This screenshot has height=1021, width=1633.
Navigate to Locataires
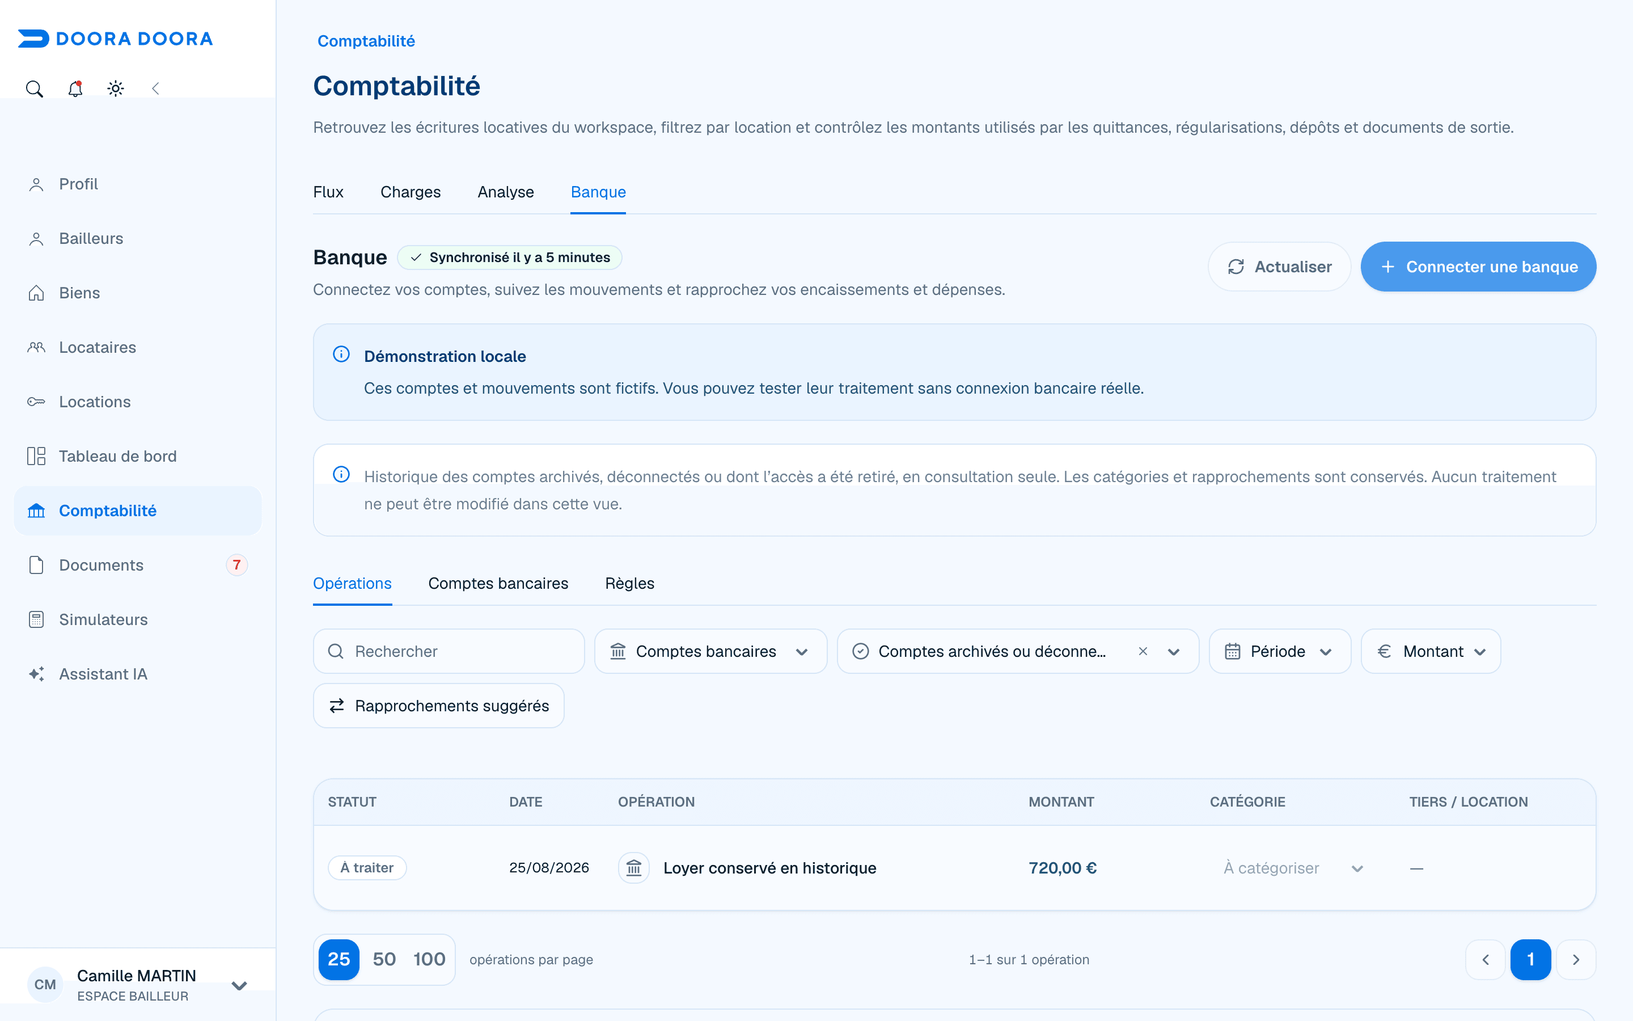click(x=138, y=347)
